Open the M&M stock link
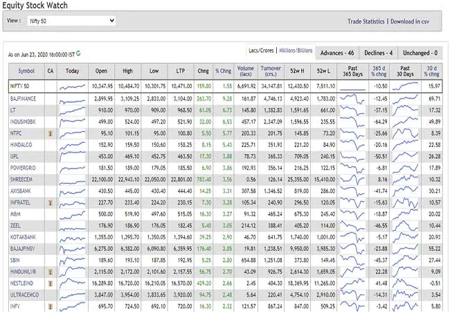The height and width of the screenshot is (312, 450). coord(15,214)
